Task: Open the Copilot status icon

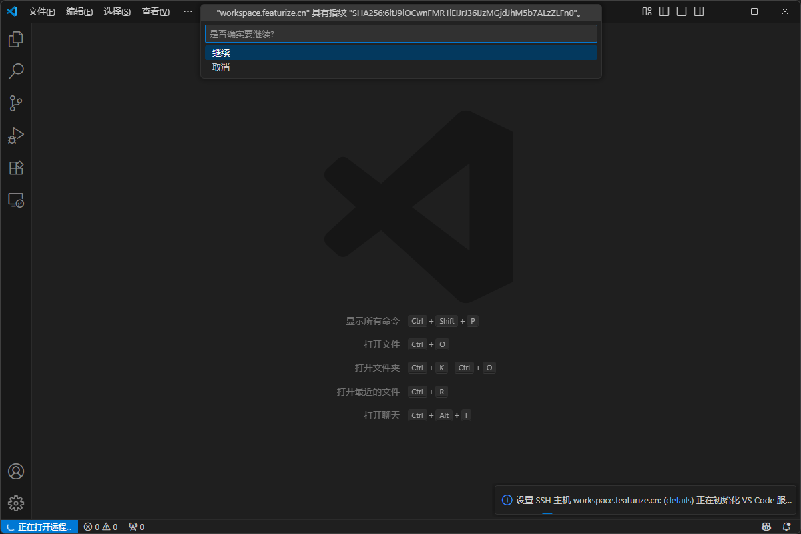Action: click(x=768, y=527)
